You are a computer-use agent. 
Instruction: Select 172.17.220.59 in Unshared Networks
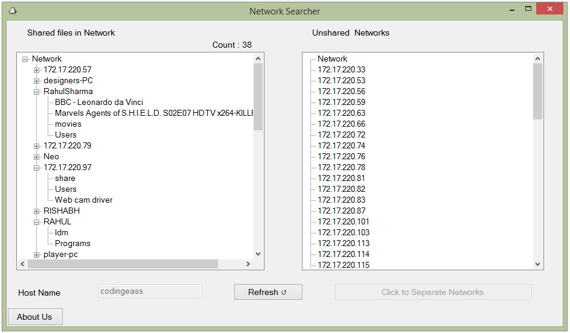click(341, 103)
